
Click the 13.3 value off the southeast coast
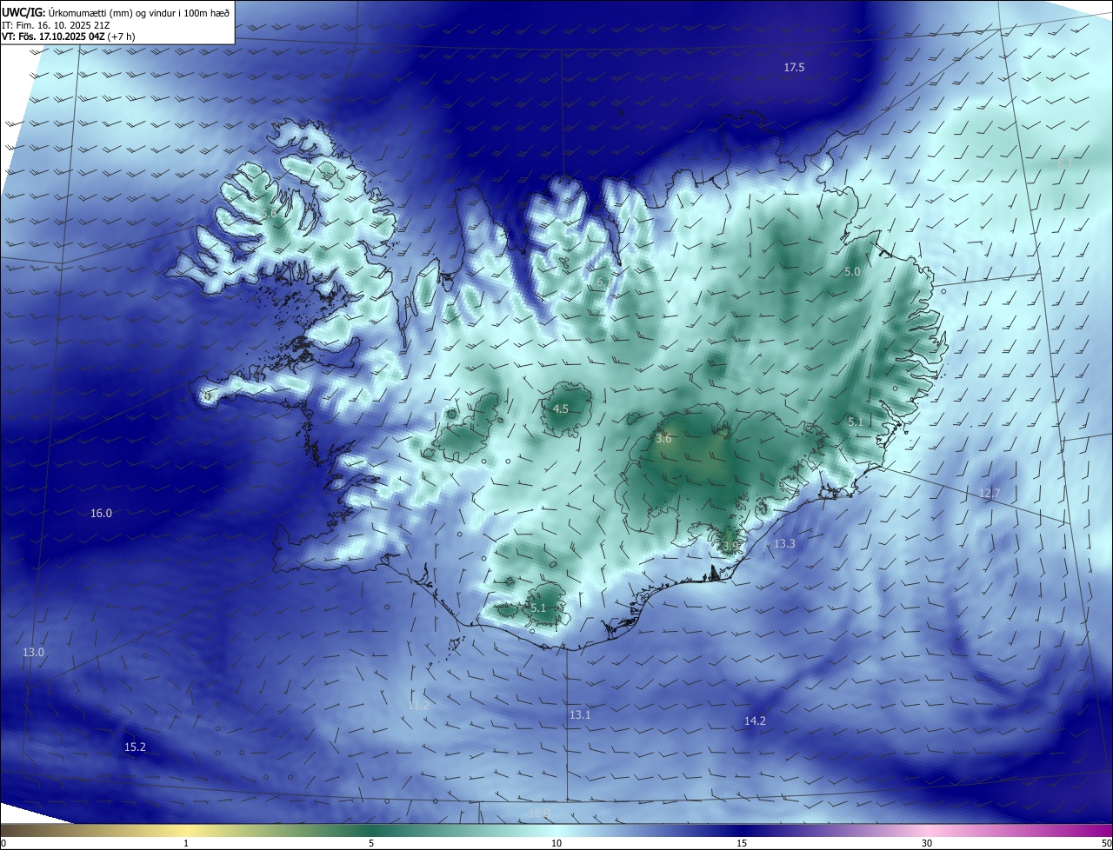(784, 543)
